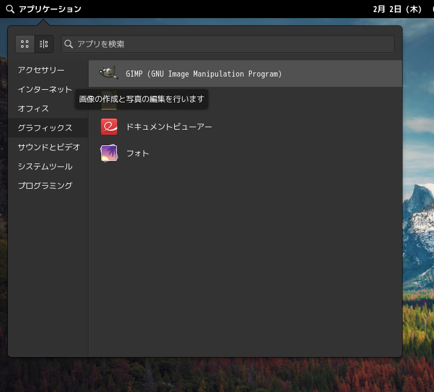
Task: Open the サウンドとビデオ category
Action: click(x=48, y=147)
